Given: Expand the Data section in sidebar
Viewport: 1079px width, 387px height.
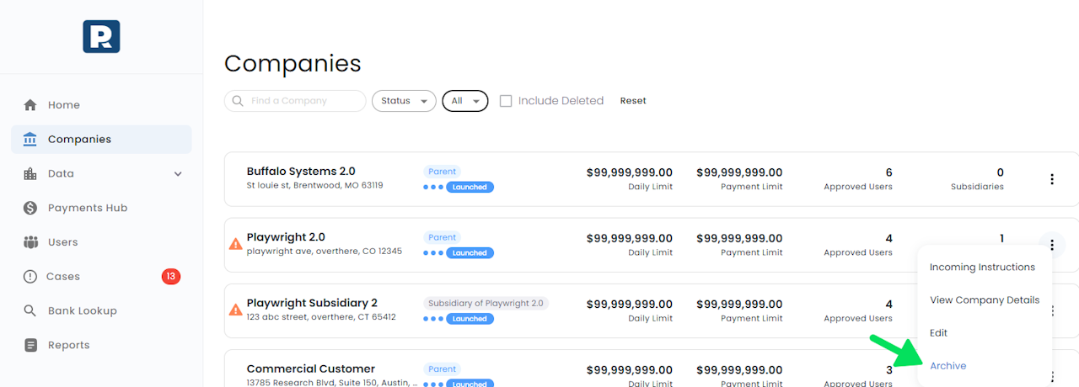Looking at the screenshot, I should pos(178,174).
